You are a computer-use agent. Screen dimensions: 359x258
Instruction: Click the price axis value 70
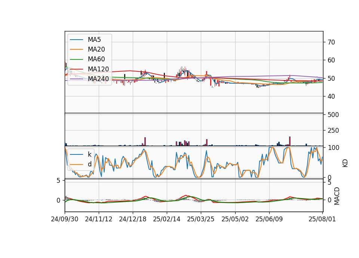(x=331, y=42)
